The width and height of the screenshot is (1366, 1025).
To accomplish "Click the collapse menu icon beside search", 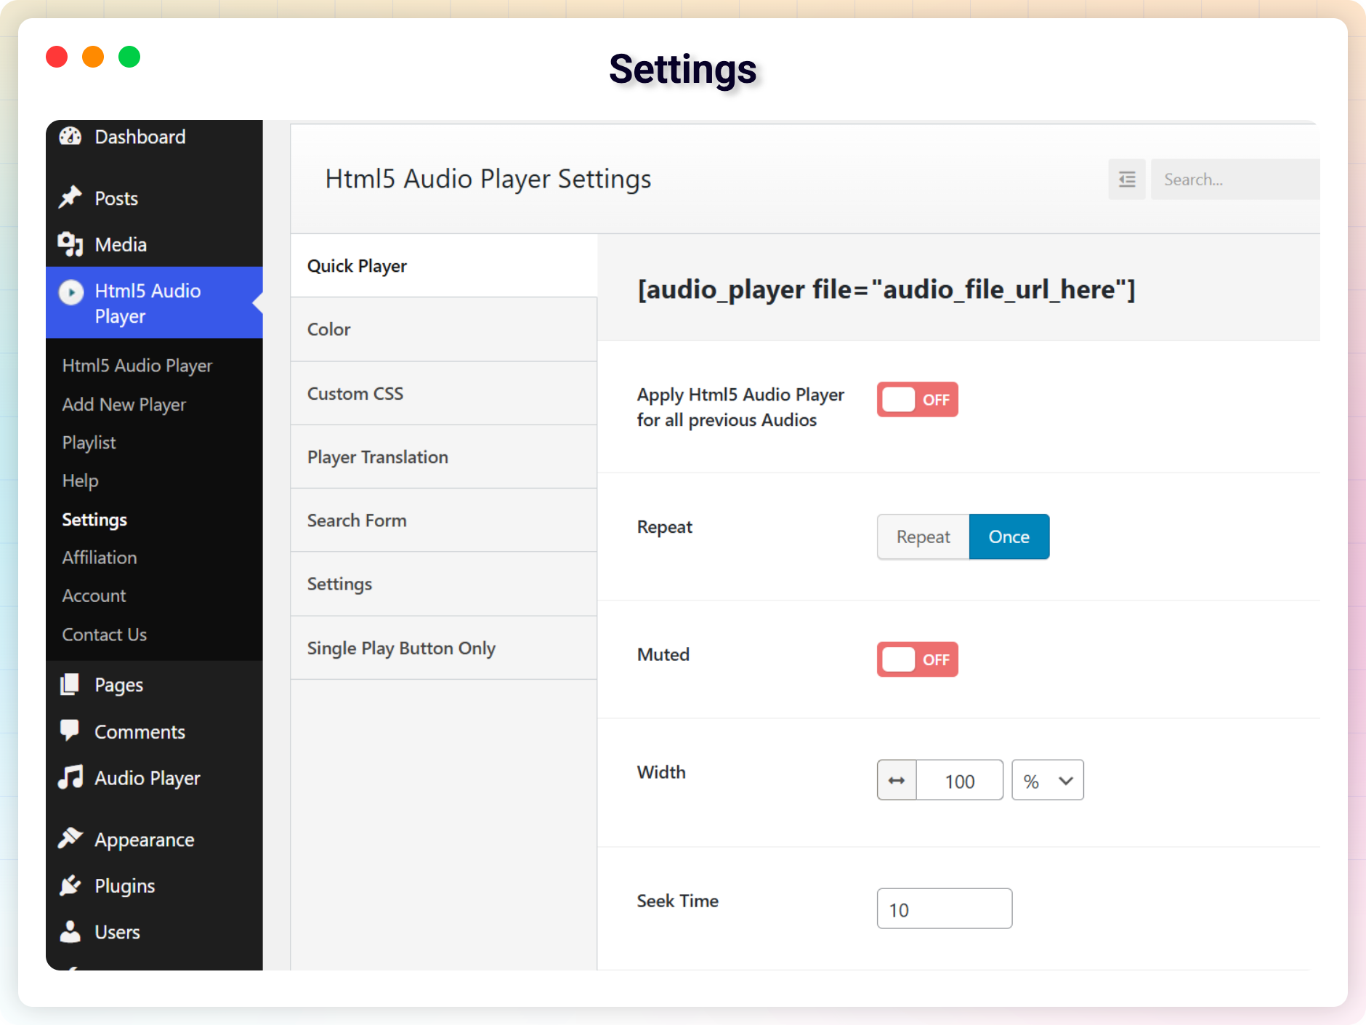I will [x=1127, y=180].
